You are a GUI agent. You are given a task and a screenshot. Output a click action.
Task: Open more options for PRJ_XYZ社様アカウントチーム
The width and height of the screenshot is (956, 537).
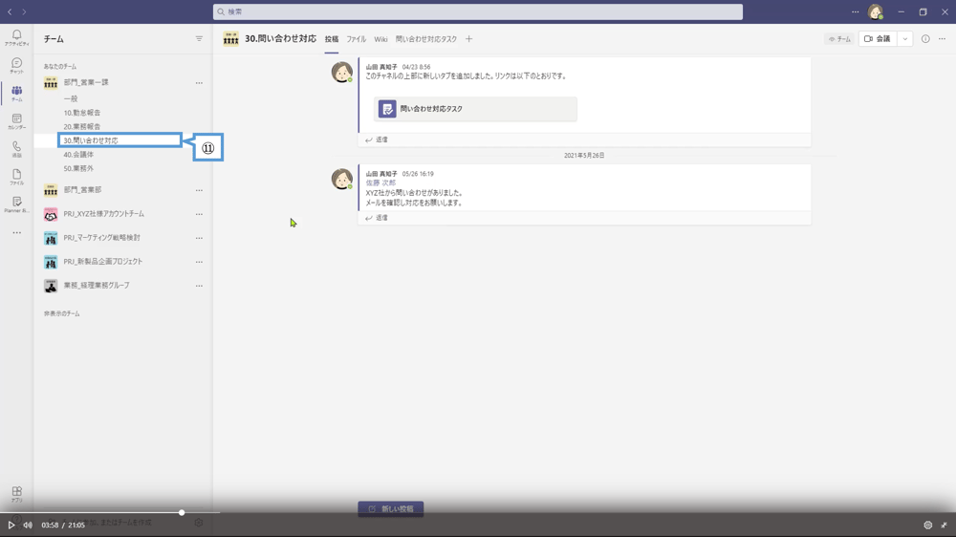[x=199, y=214]
